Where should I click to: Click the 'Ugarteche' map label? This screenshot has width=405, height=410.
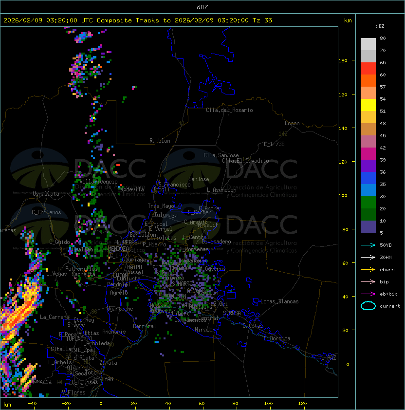120,309
